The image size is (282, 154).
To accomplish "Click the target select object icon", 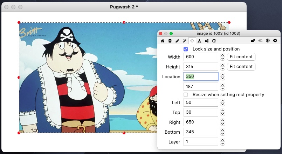I will point(268,41).
